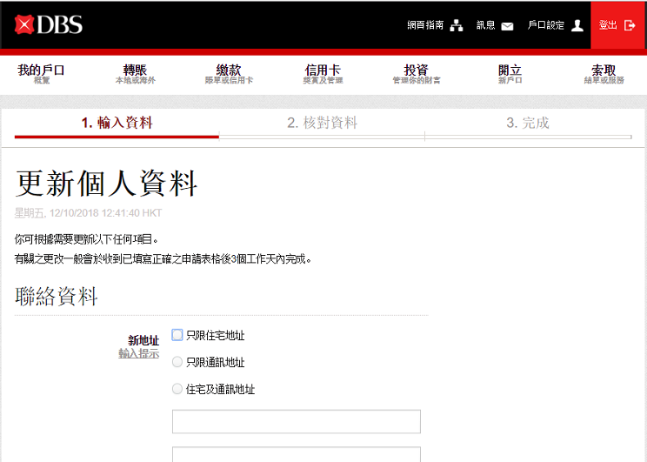Image resolution: width=647 pixels, height=462 pixels.
Task: Expand the 信用卡 credit card menu
Action: pos(323,74)
